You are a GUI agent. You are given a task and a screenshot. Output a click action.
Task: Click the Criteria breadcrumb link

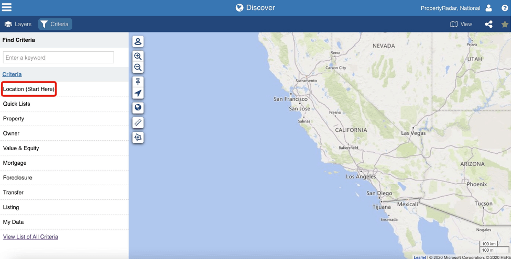click(12, 74)
